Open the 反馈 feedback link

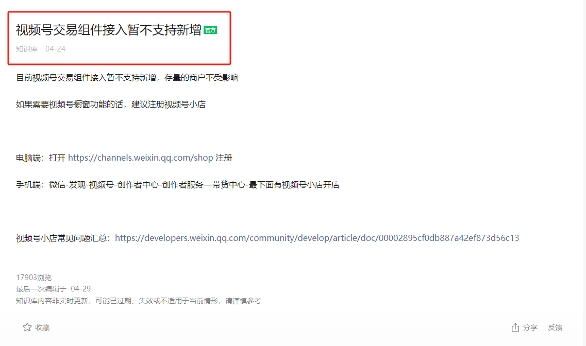tap(555, 327)
